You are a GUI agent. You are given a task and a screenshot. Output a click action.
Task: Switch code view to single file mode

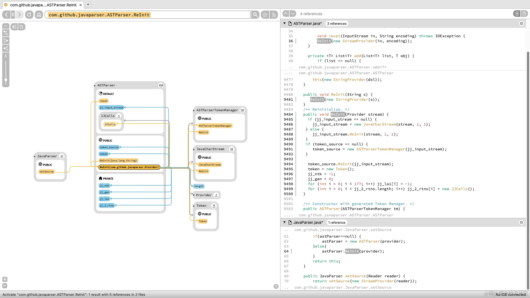coord(524,14)
